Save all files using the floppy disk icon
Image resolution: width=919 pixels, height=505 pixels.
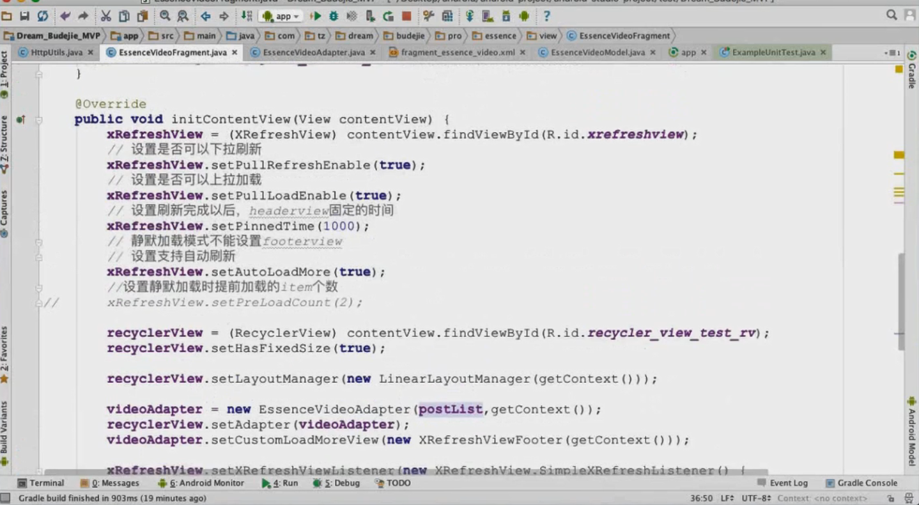tap(25, 16)
